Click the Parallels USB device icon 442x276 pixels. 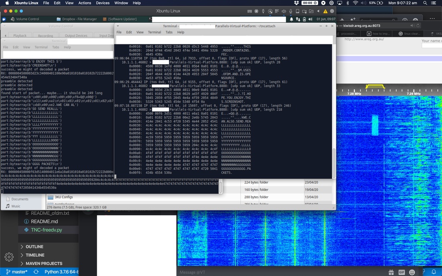coord(263,11)
